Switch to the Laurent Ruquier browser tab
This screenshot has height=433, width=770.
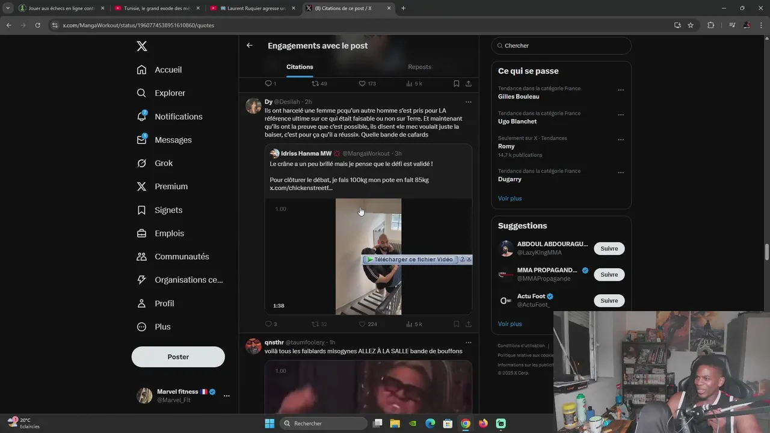[253, 8]
